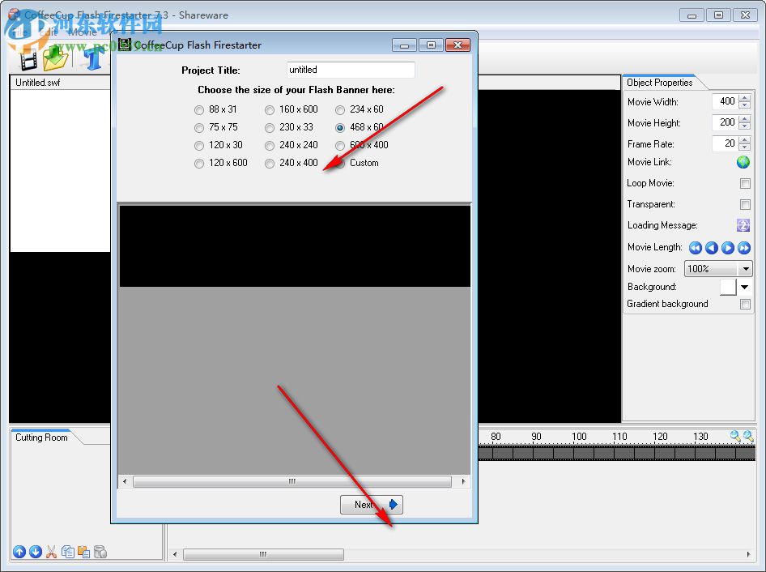Increase Movie Height with up stepper
Image resolution: width=766 pixels, height=572 pixels.
click(744, 119)
